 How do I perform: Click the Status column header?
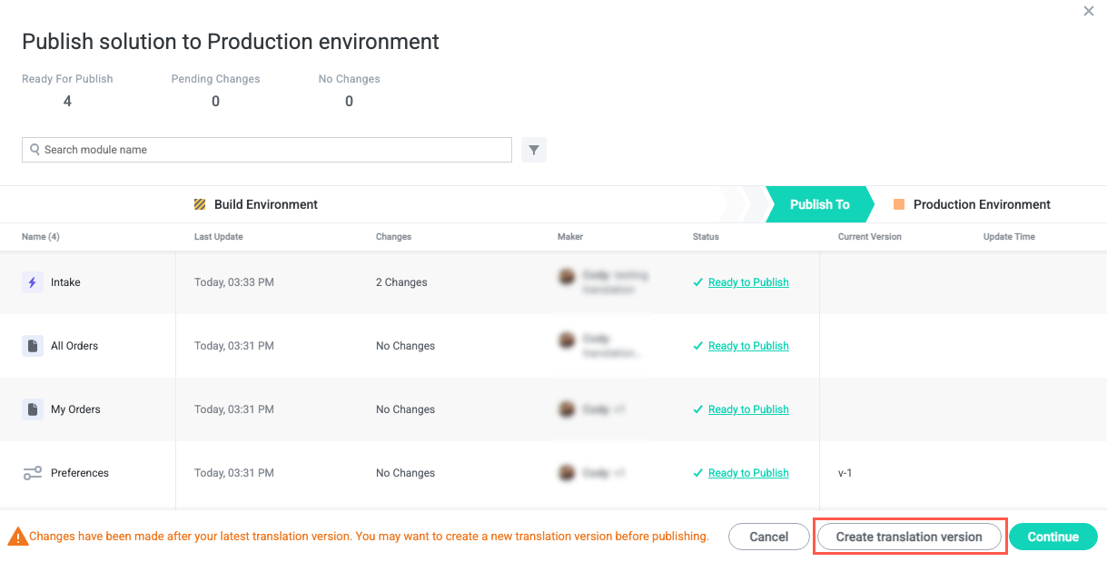[706, 237]
